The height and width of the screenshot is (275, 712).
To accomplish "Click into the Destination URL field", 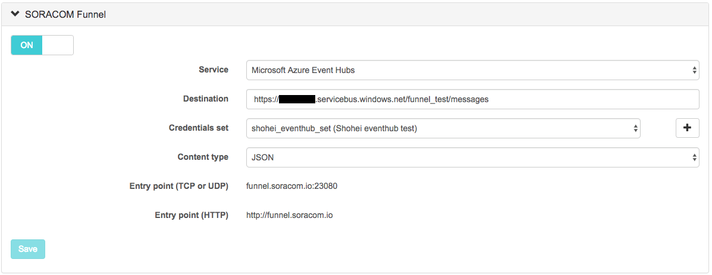I will pyautogui.click(x=535, y=99).
